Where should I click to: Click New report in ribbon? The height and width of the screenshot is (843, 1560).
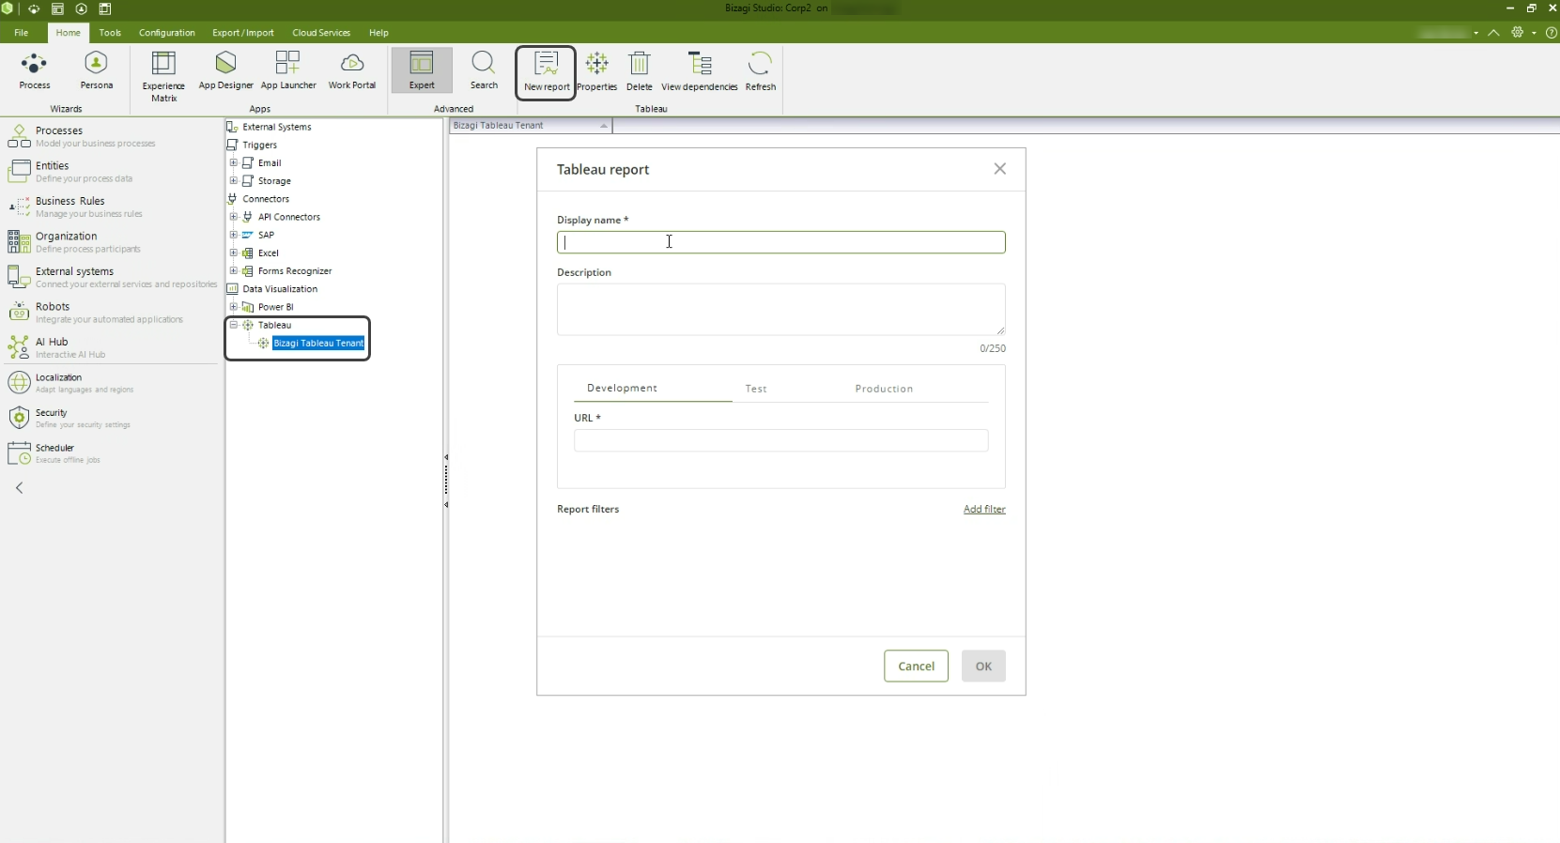tap(546, 71)
